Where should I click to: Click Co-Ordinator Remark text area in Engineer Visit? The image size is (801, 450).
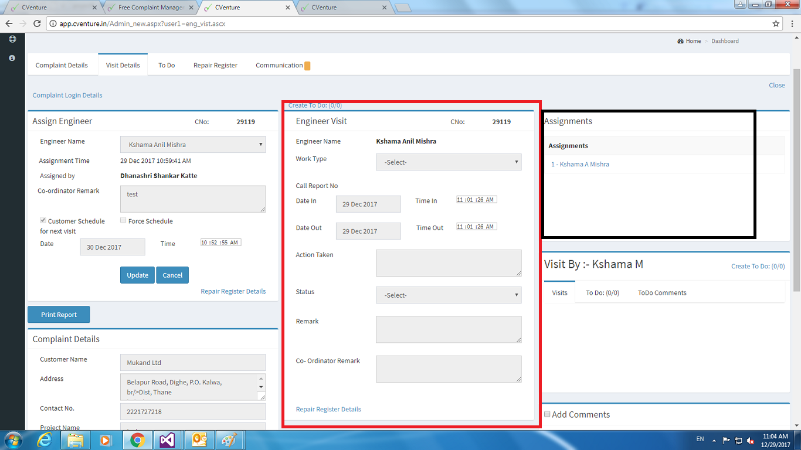pyautogui.click(x=449, y=369)
